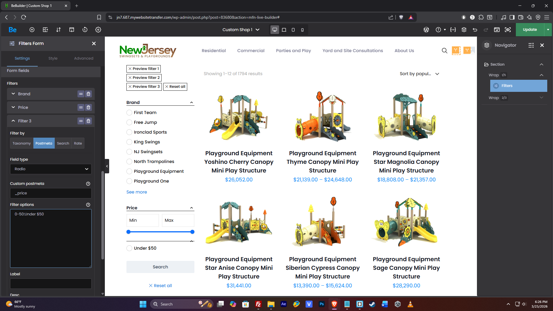Screen dimensions: 553x311
Task: Delete the Price filter with trash icon
Action: click(88, 107)
